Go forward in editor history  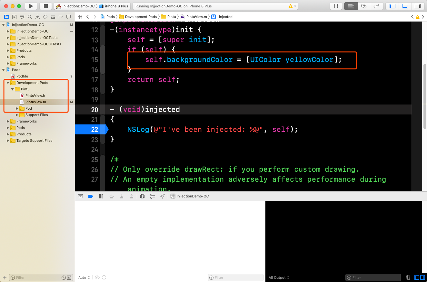pyautogui.click(x=95, y=17)
